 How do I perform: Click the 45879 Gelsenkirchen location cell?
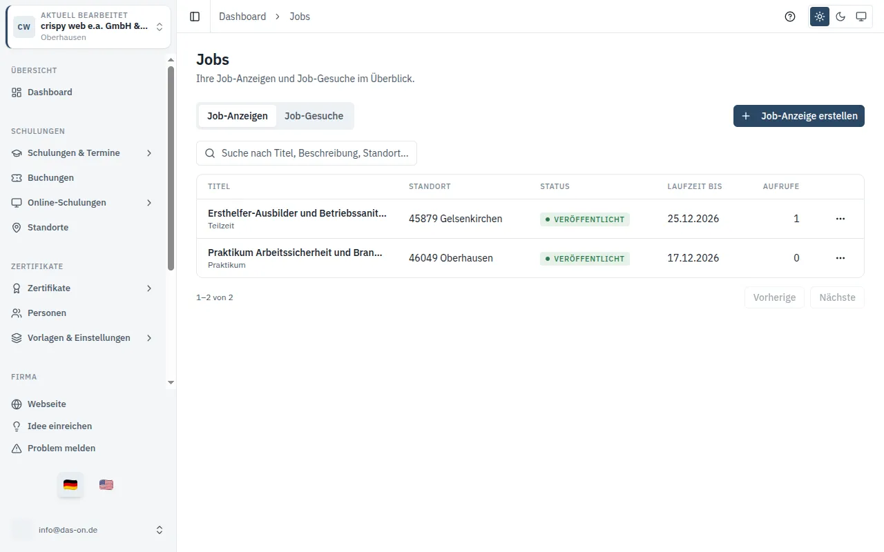[456, 219]
